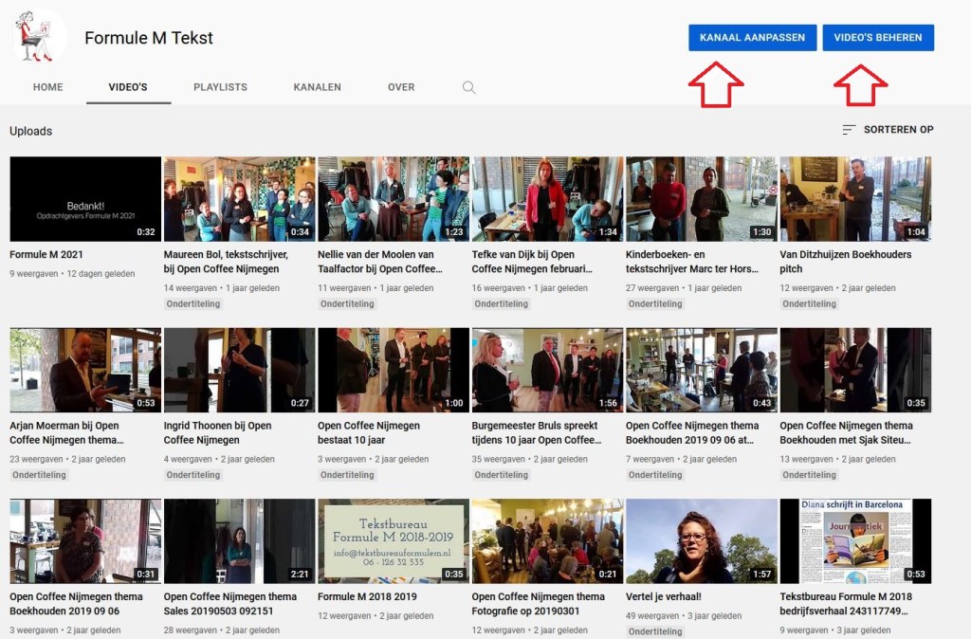
Task: Stay on the VIDEO'S tab
Action: point(128,86)
